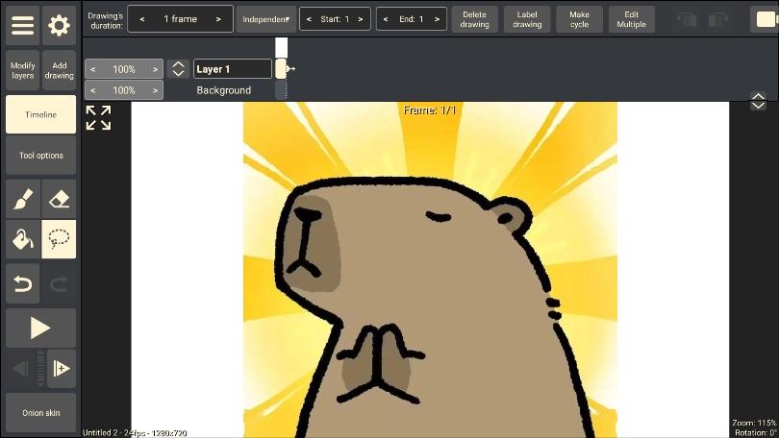Open the Independent drawing mode dropdown
This screenshot has width=779, height=438.
(x=266, y=19)
